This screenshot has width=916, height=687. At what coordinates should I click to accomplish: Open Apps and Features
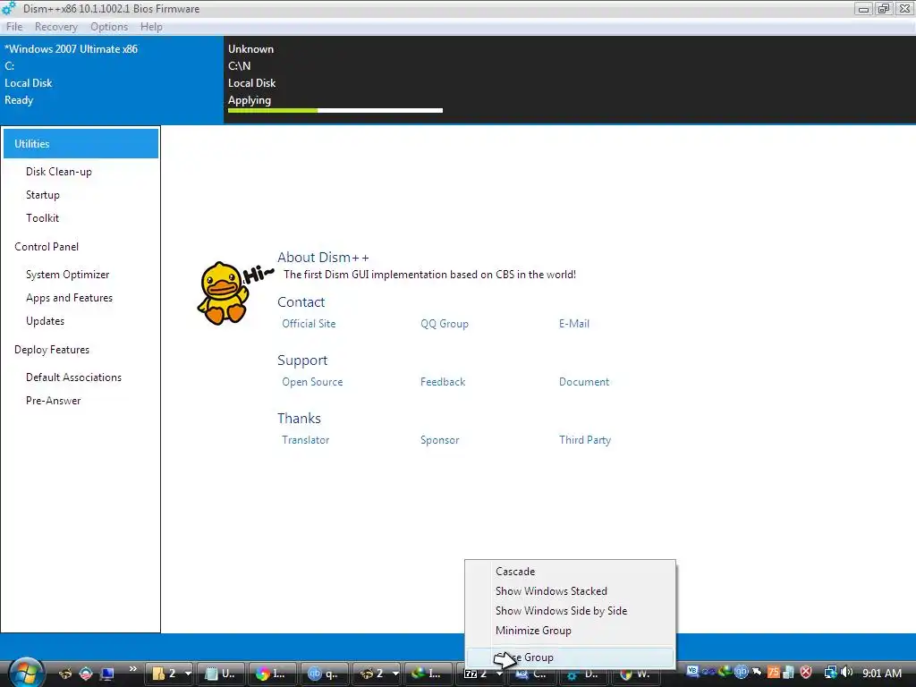pos(69,298)
